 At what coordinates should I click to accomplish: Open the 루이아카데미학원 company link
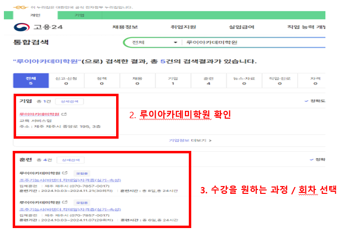39,114
